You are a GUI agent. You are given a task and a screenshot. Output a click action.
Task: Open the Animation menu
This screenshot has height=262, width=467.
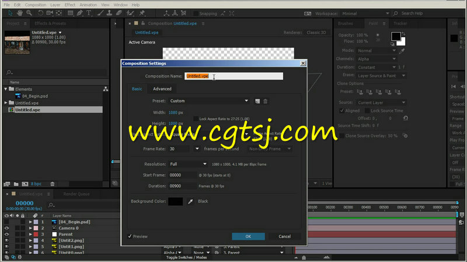(88, 5)
